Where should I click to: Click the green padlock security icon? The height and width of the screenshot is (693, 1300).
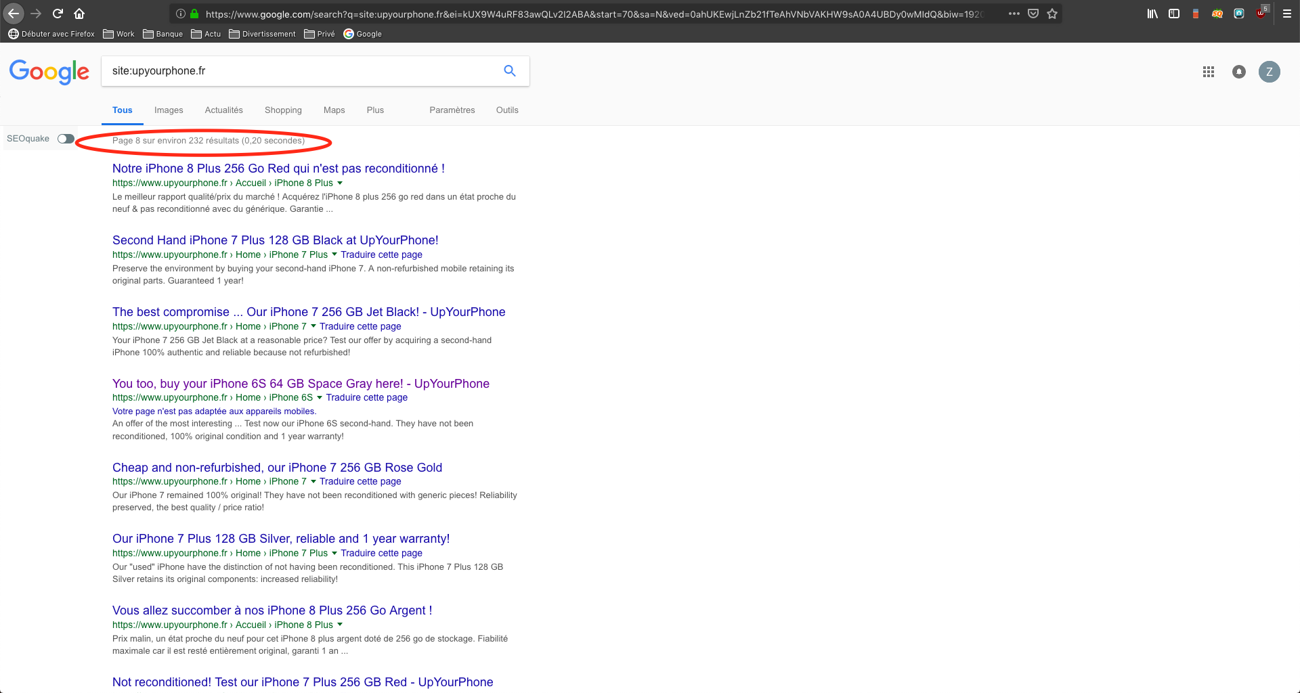point(194,14)
